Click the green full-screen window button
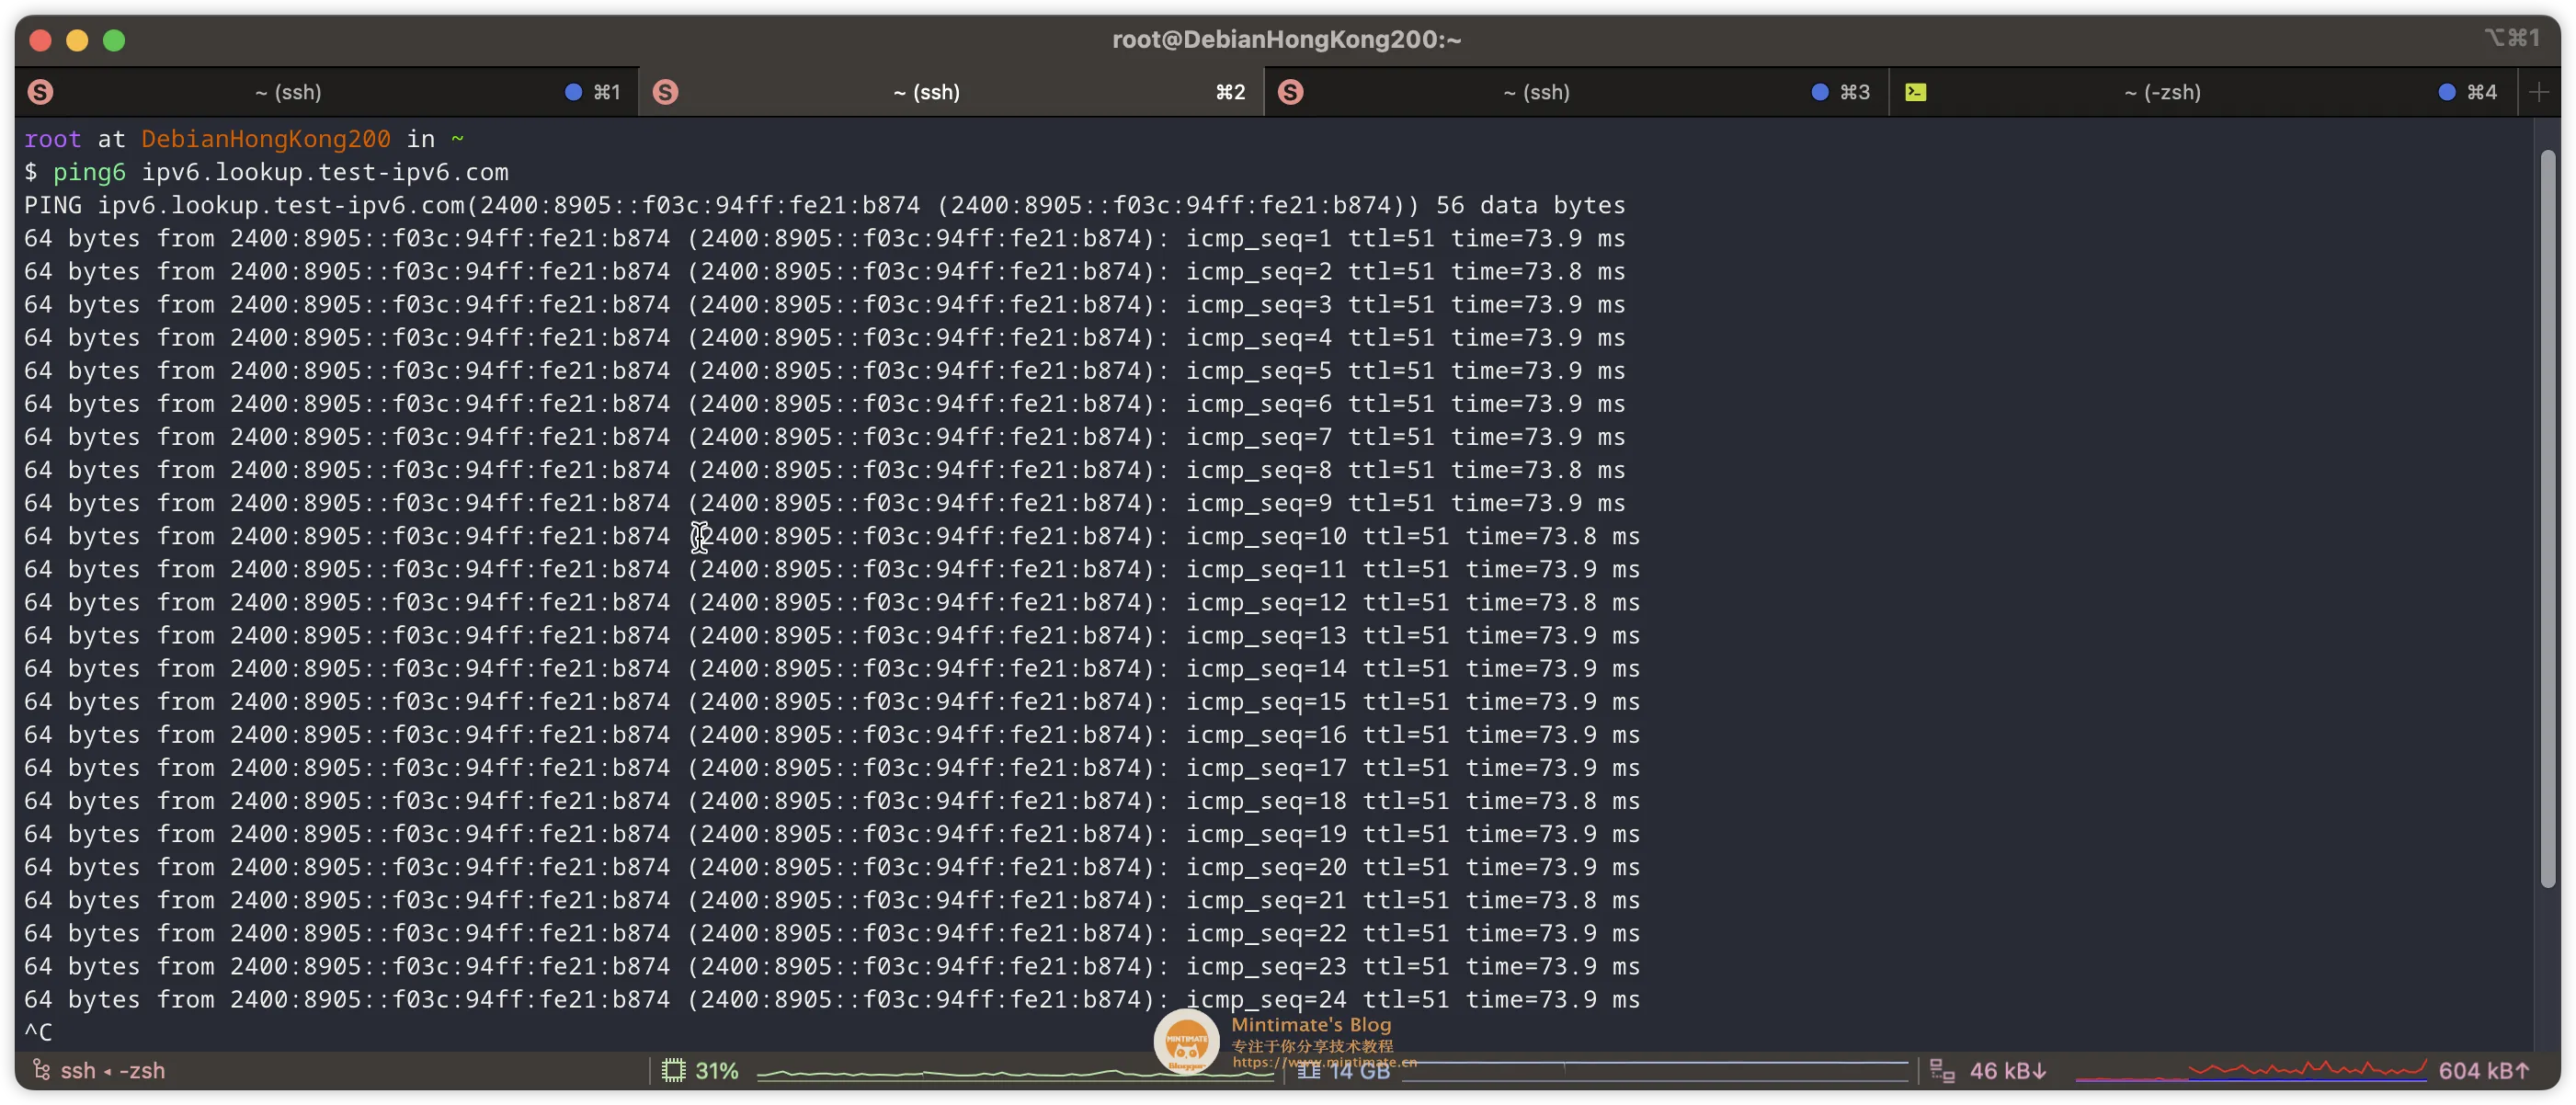Image resolution: width=2576 pixels, height=1105 pixels. pyautogui.click(x=114, y=40)
